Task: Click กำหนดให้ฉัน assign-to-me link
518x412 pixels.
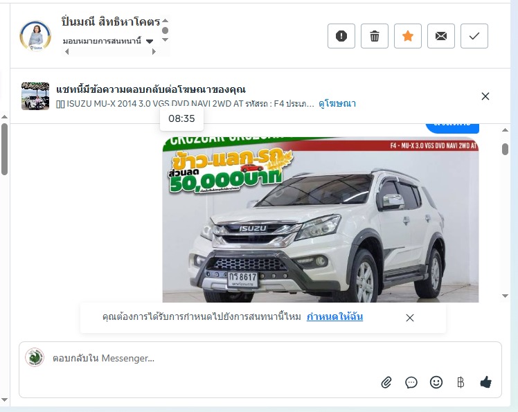Action: click(334, 317)
